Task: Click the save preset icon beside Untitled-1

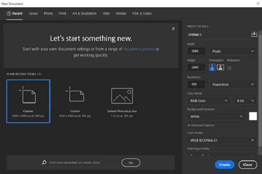Action: (x=254, y=35)
